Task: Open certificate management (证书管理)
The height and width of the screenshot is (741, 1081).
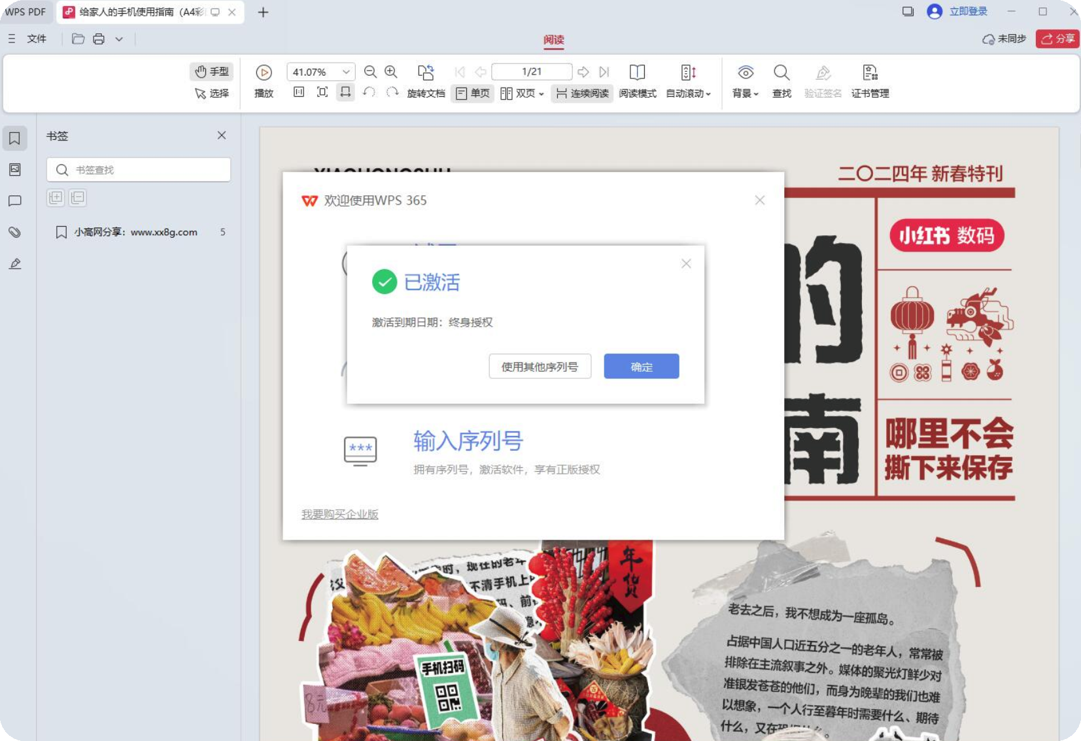Action: click(x=870, y=82)
